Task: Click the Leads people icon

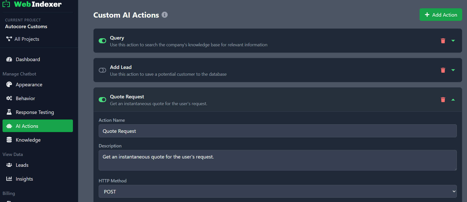Action: pos(9,165)
